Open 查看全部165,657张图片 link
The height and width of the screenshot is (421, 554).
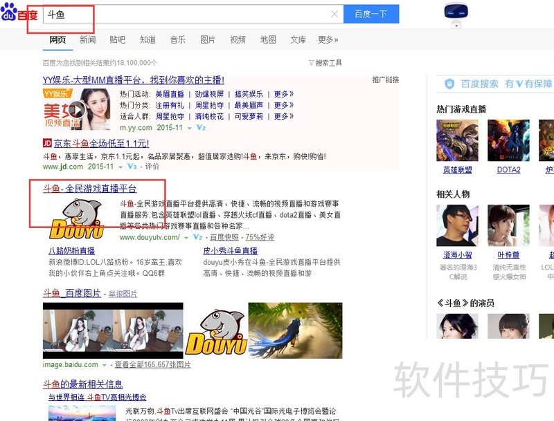coord(152,364)
